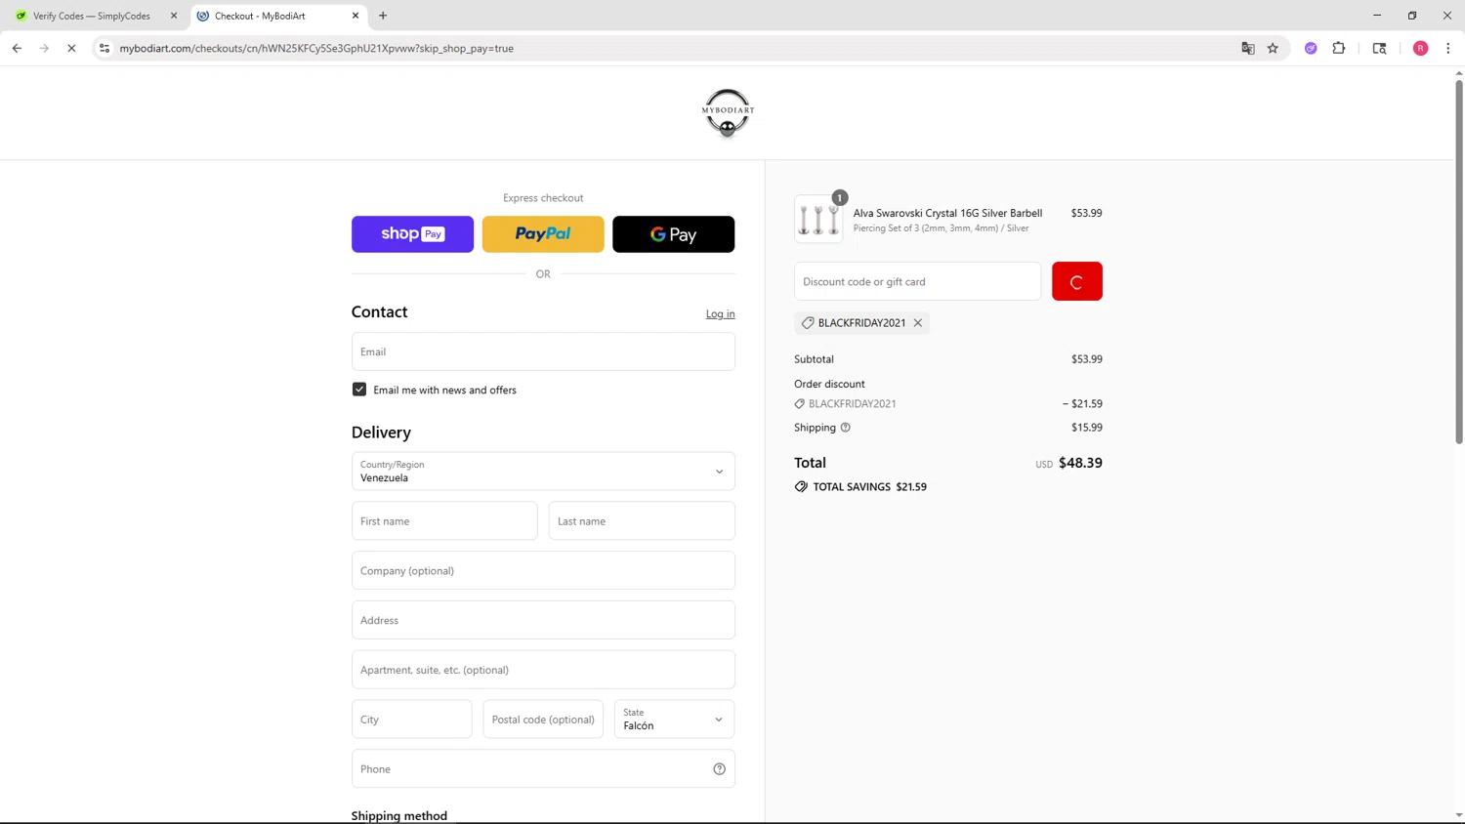Pay with Shop Pay

pyautogui.click(x=412, y=234)
